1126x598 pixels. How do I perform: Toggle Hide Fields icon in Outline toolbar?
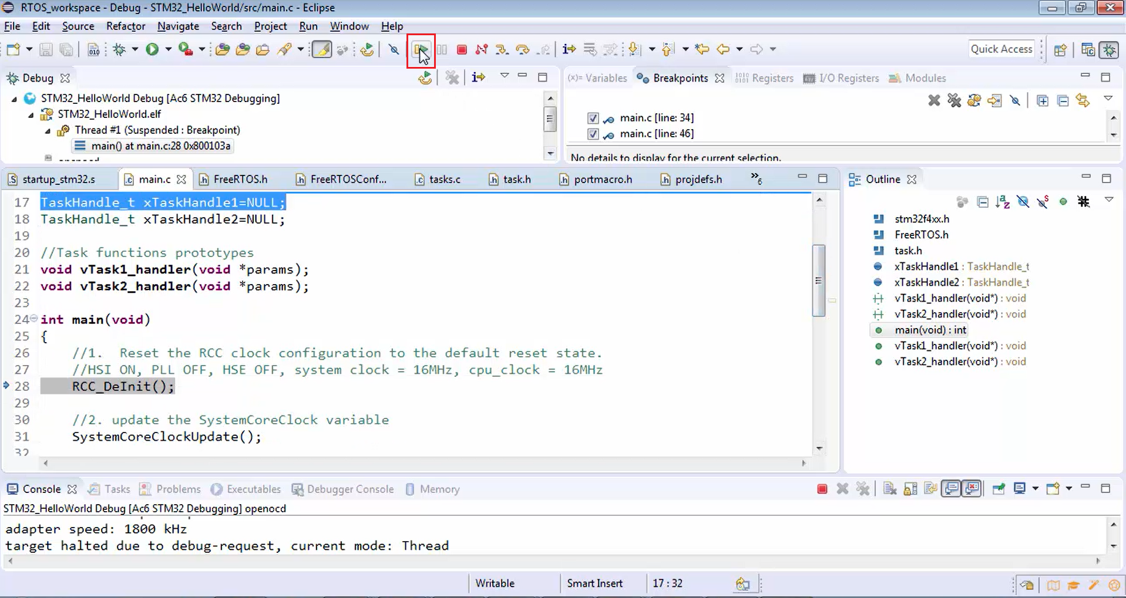tap(1023, 202)
